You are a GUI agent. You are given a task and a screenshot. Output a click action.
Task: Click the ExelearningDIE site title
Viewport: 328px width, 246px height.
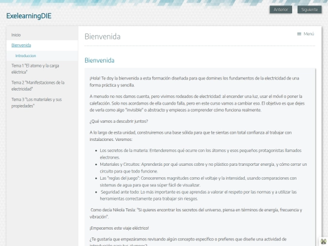pyautogui.click(x=29, y=16)
